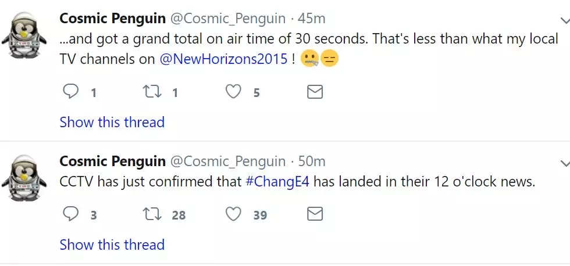Like the 30 seconds air time tweet
The height and width of the screenshot is (266, 570).
(234, 92)
